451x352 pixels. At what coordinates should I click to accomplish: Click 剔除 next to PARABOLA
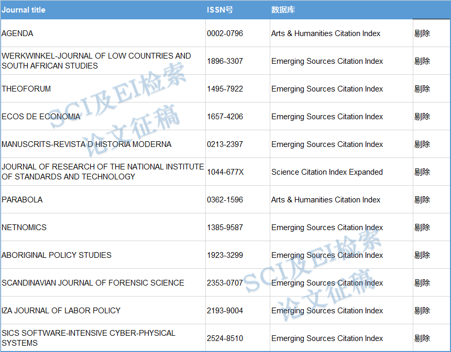pos(422,200)
